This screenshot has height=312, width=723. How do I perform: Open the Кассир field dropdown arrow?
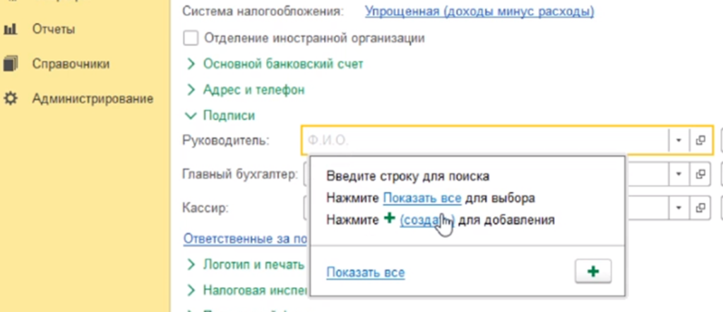(x=678, y=208)
